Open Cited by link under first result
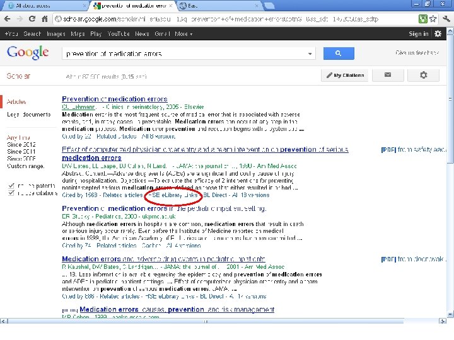The width and height of the screenshot is (454, 340). (76, 136)
